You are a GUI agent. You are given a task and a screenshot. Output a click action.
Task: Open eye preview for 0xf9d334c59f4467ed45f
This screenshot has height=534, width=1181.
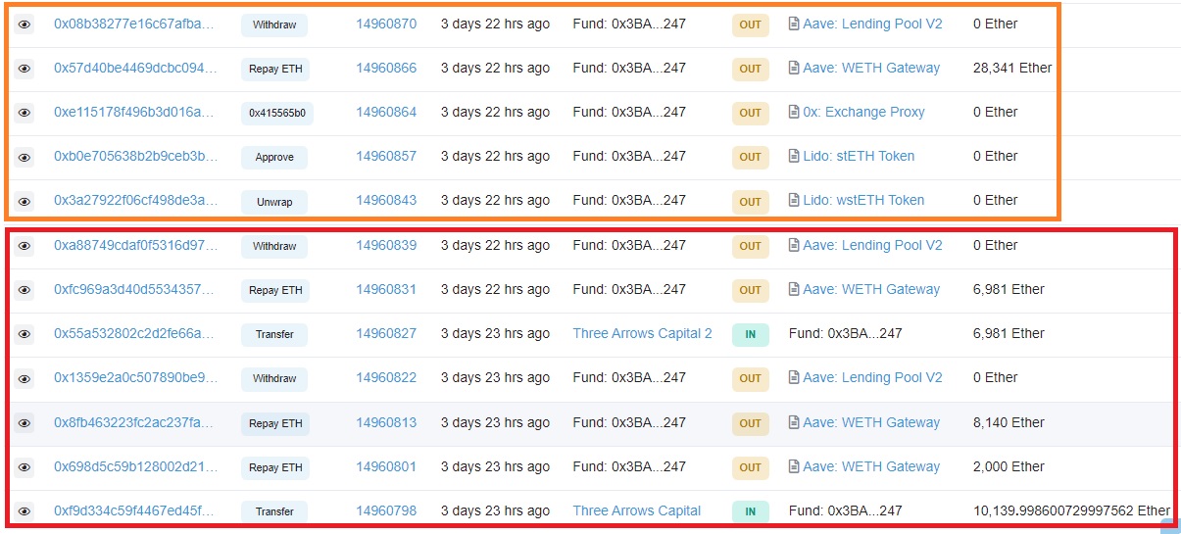[x=25, y=511]
